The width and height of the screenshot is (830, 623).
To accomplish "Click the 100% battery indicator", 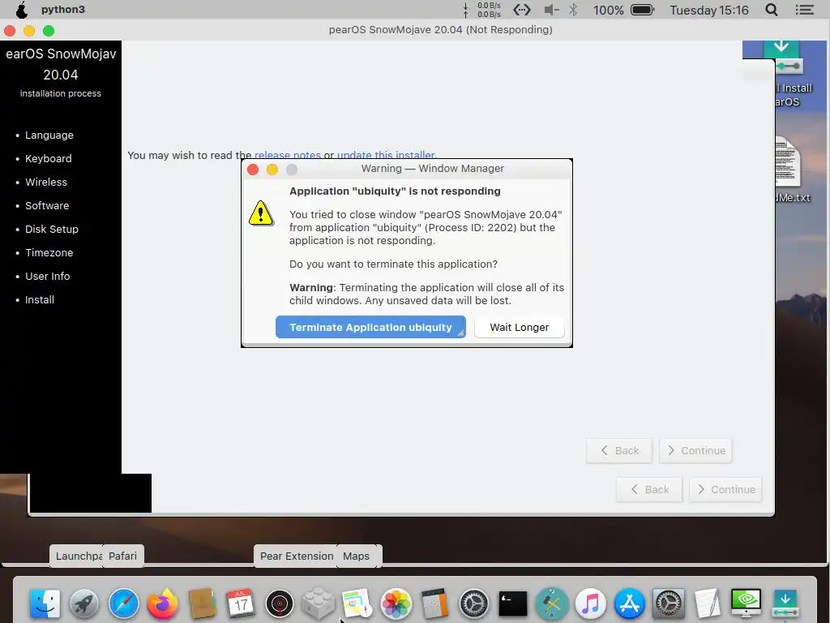I will [623, 10].
